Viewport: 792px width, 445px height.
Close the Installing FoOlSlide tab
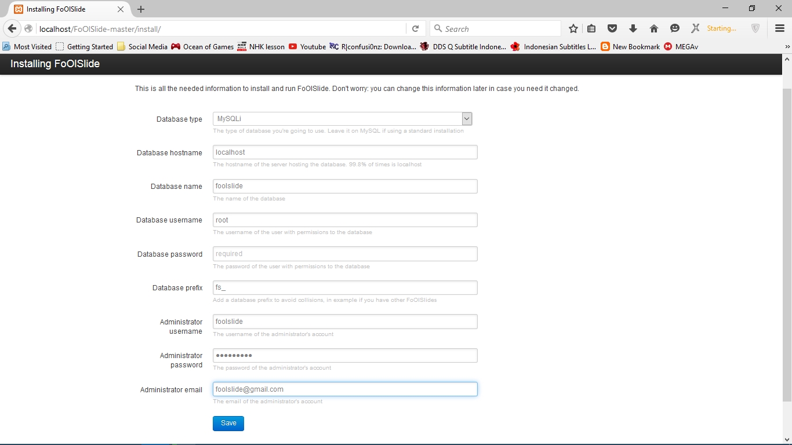pos(121,9)
